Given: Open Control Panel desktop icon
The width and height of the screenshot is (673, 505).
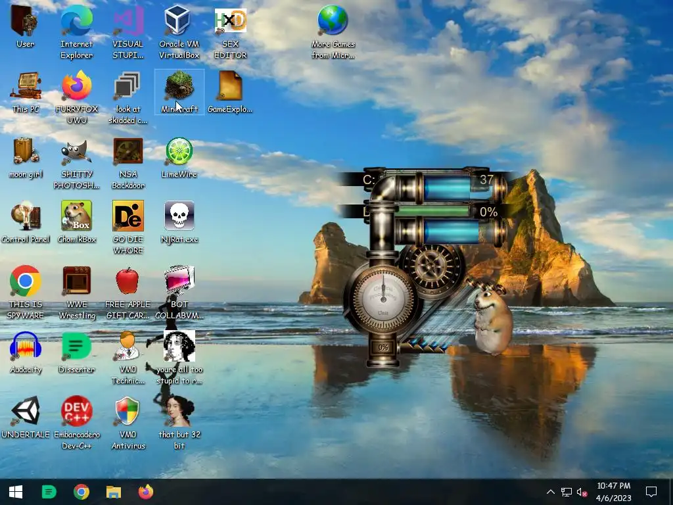Looking at the screenshot, I should click(26, 216).
